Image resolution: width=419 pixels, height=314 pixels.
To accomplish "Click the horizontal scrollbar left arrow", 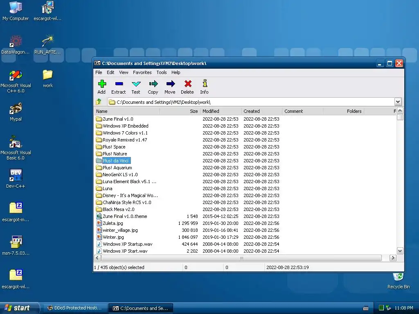I will click(x=97, y=258).
